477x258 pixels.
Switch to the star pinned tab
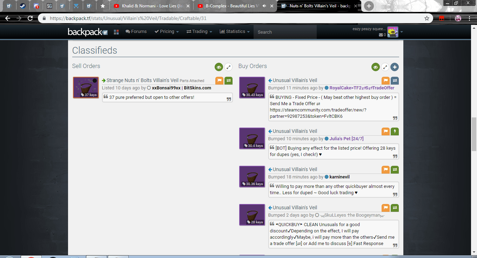(102, 6)
